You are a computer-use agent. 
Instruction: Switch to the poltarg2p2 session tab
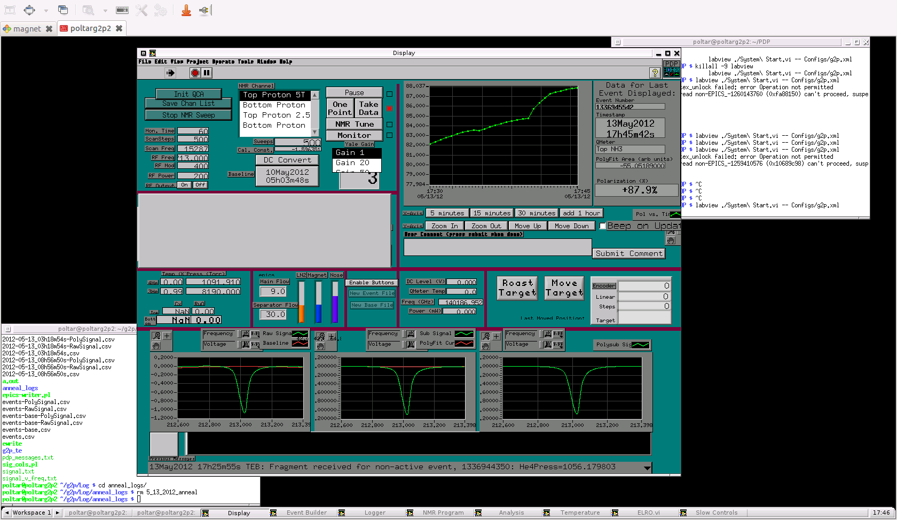pos(91,29)
